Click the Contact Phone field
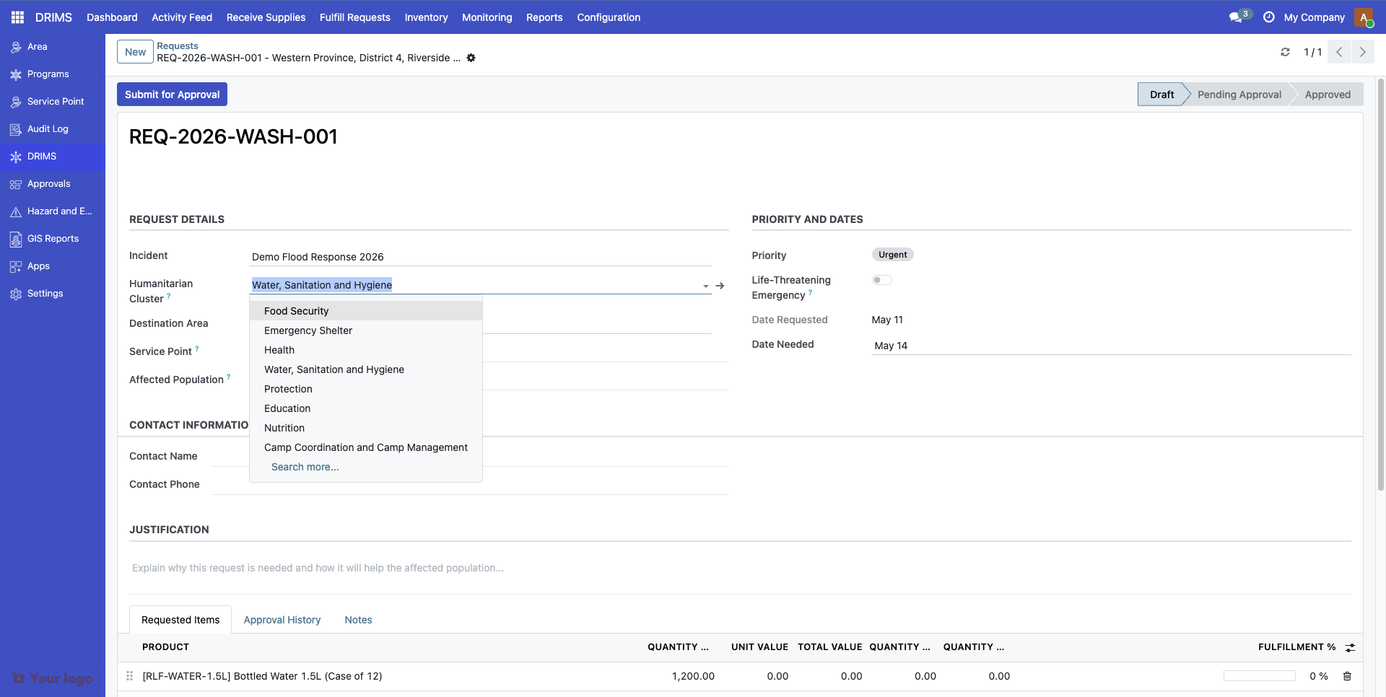The height and width of the screenshot is (697, 1386). point(469,484)
